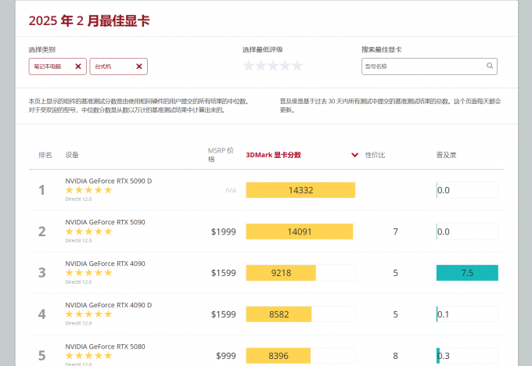Remove the 台式机 category filter
The image size is (532, 366).
point(139,66)
